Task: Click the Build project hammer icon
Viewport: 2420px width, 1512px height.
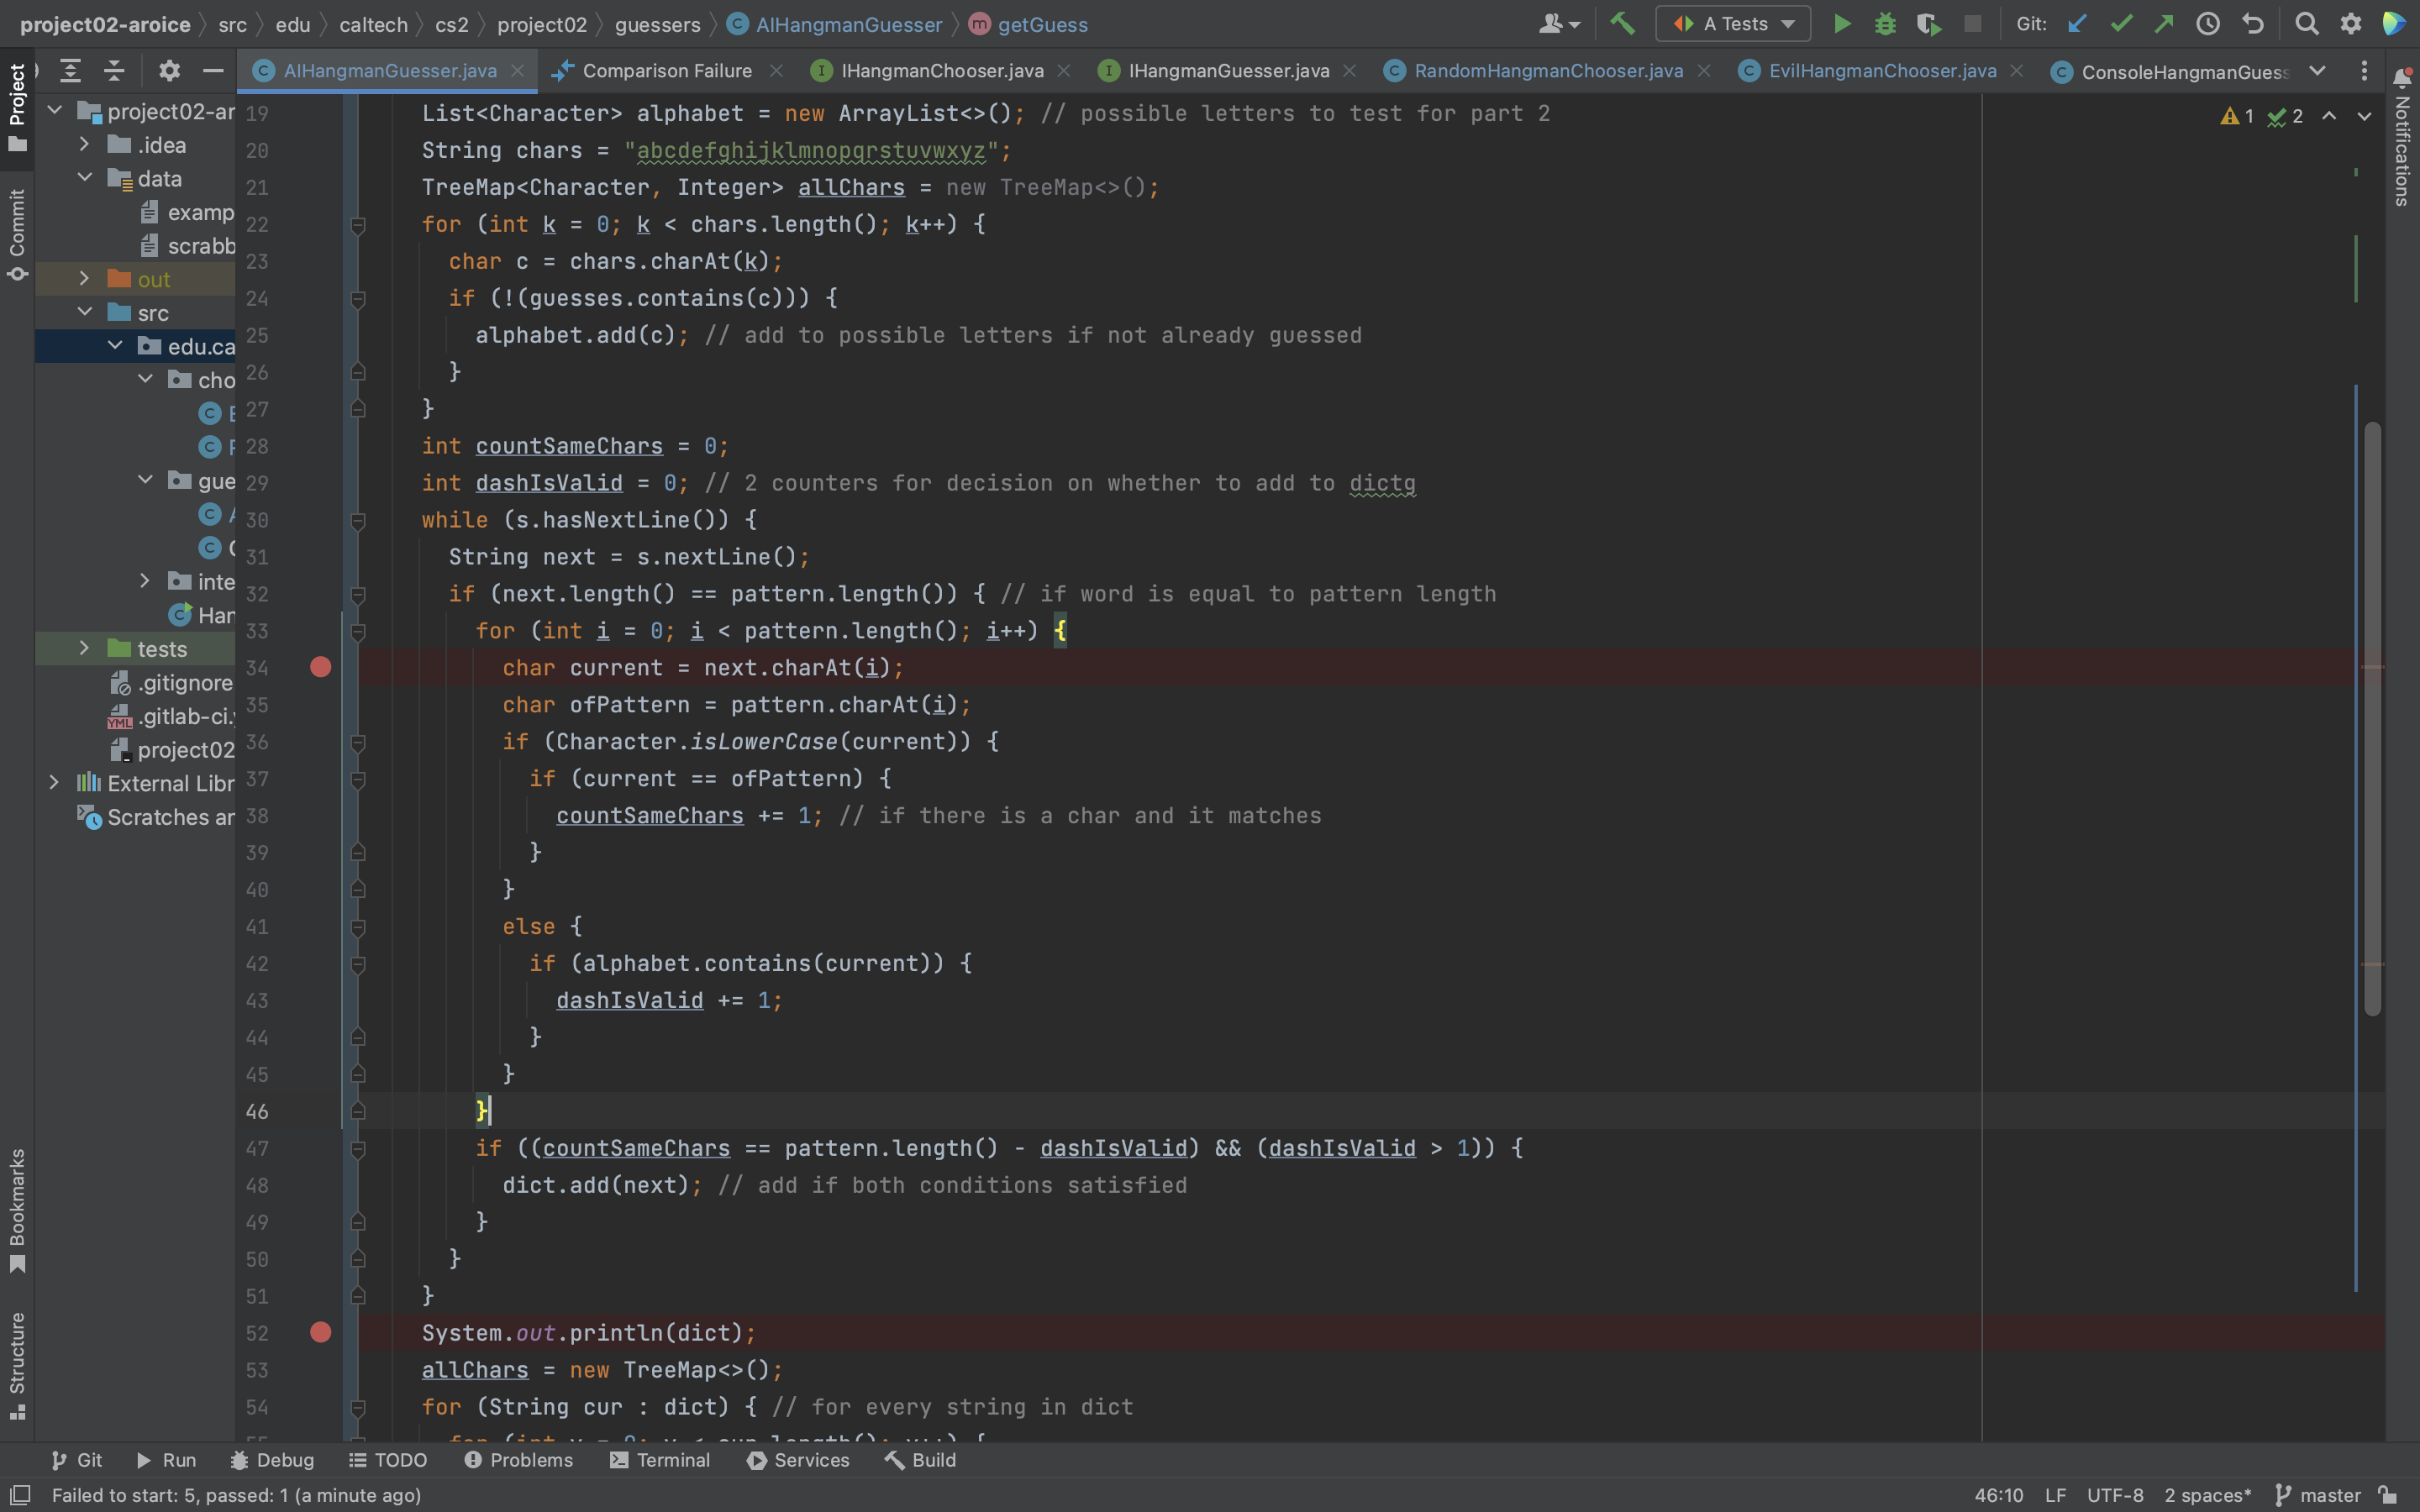Action: coord(1622,24)
